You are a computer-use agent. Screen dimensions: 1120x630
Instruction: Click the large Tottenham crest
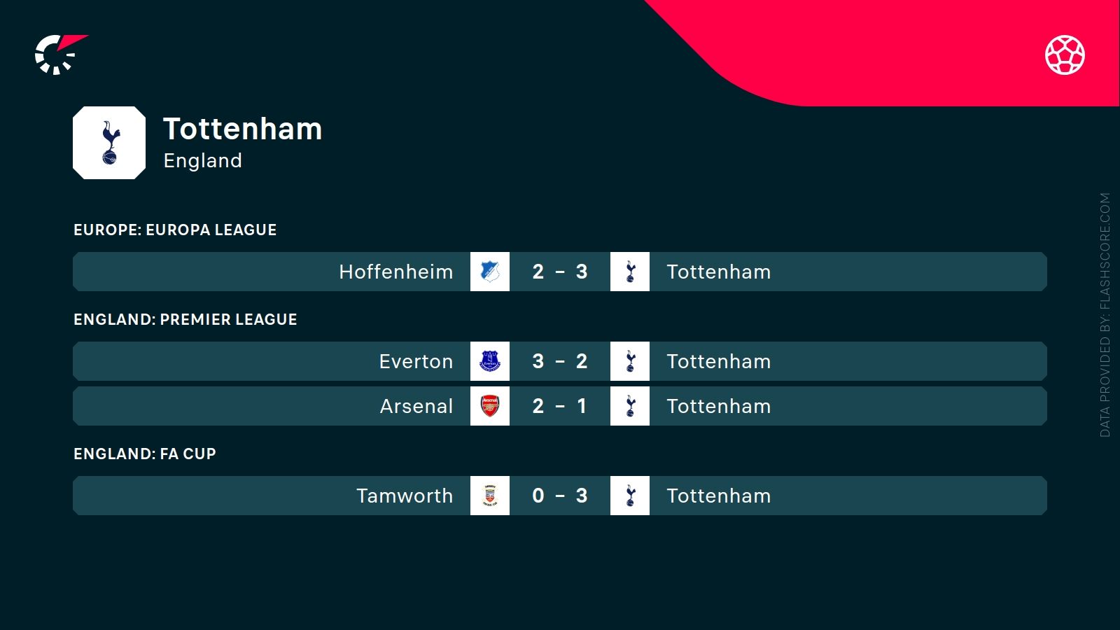click(109, 143)
